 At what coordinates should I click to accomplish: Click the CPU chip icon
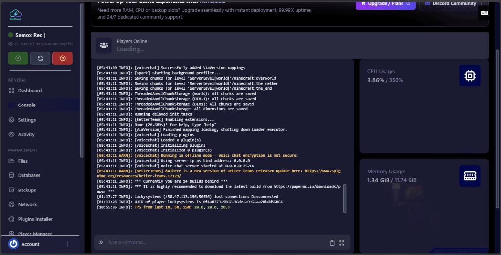pos(470,76)
